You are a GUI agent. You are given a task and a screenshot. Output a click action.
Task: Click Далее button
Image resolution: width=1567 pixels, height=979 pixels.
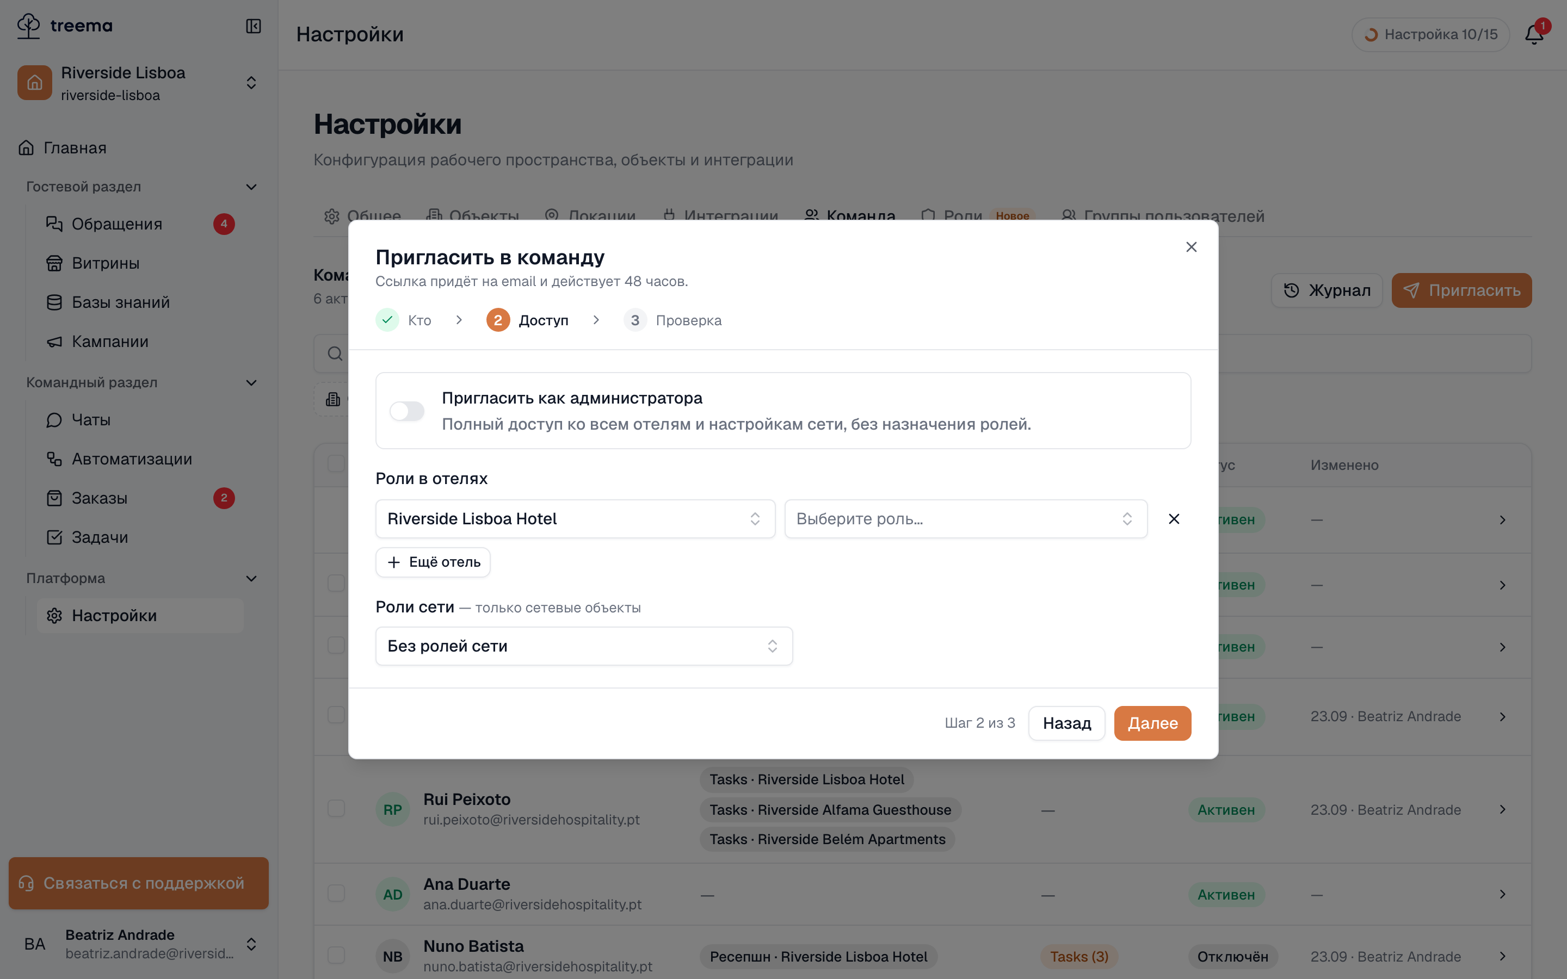(x=1152, y=723)
